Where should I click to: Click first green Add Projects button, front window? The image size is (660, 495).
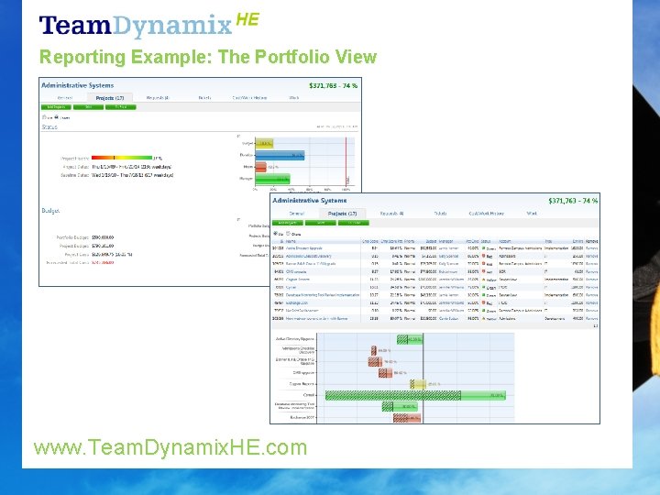[x=288, y=223]
